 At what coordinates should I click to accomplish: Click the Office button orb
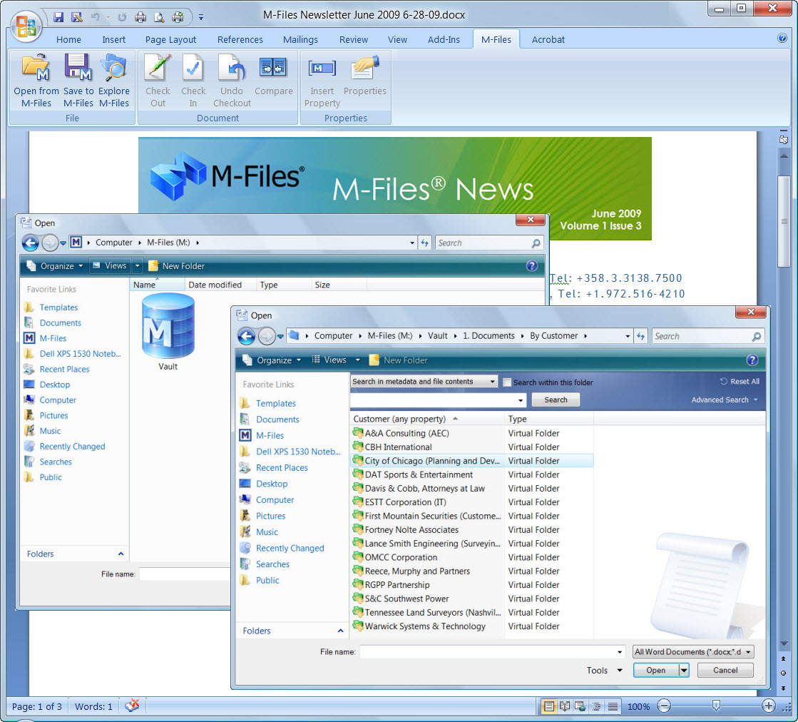26,26
